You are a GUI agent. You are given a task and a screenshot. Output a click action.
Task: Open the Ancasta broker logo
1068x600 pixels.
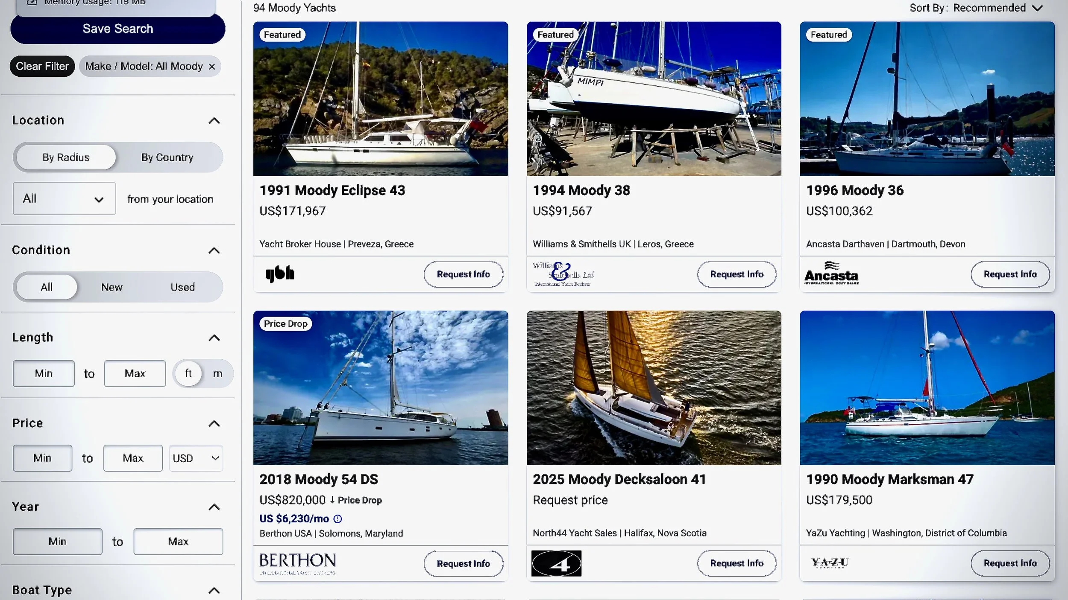(831, 274)
